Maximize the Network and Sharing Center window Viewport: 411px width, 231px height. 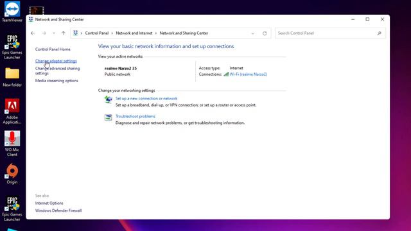pyautogui.click(x=367, y=19)
